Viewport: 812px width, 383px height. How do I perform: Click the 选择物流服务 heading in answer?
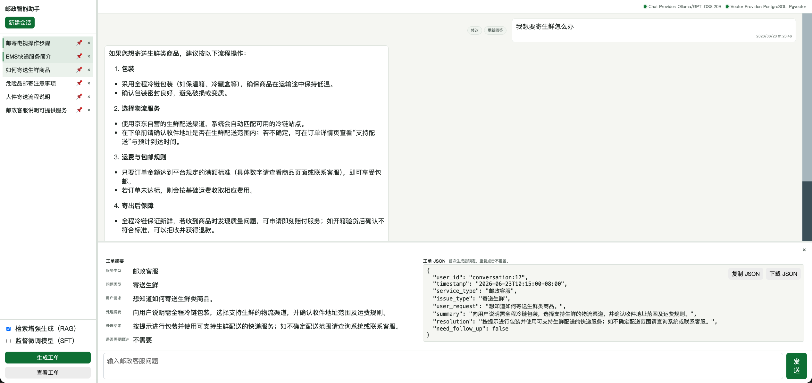(x=140, y=108)
